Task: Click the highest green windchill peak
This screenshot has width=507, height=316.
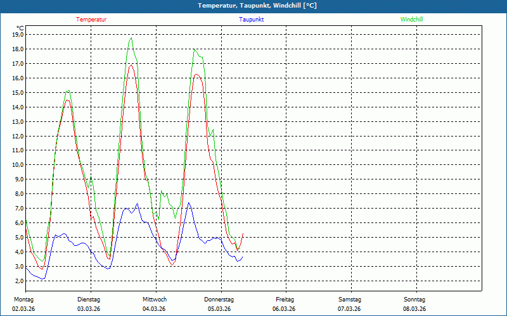Action: tap(131, 38)
